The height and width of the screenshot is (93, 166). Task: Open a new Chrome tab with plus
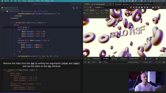155,4
